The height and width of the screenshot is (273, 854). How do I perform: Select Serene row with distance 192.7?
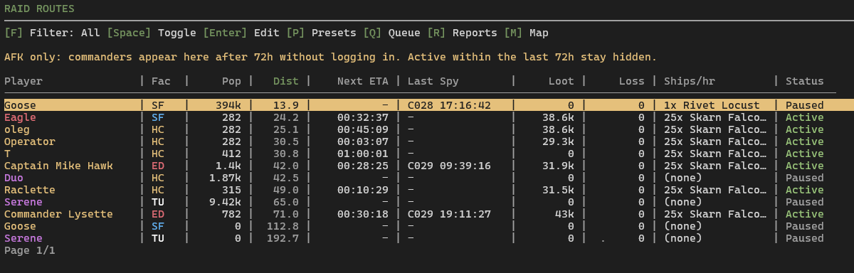(427, 238)
